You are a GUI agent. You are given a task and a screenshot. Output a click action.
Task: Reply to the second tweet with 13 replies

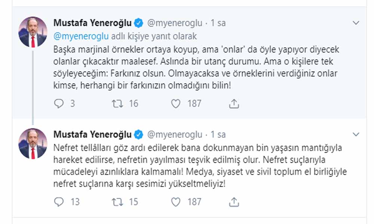59,202
